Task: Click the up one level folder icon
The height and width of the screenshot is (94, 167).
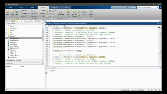Action: pyautogui.click(x=12, y=21)
